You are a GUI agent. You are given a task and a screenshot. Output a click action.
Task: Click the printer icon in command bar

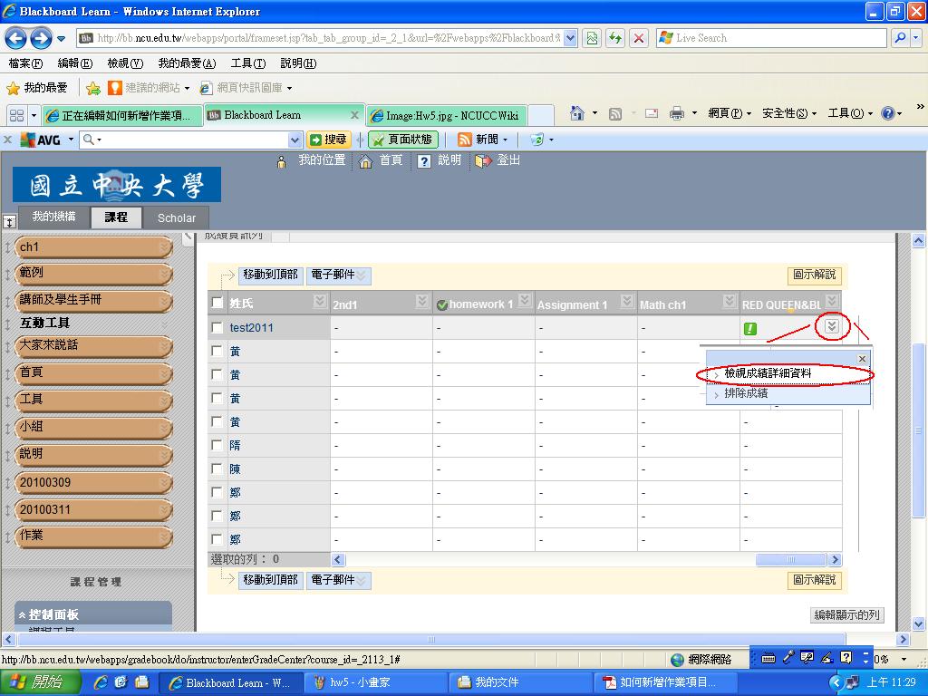click(676, 113)
